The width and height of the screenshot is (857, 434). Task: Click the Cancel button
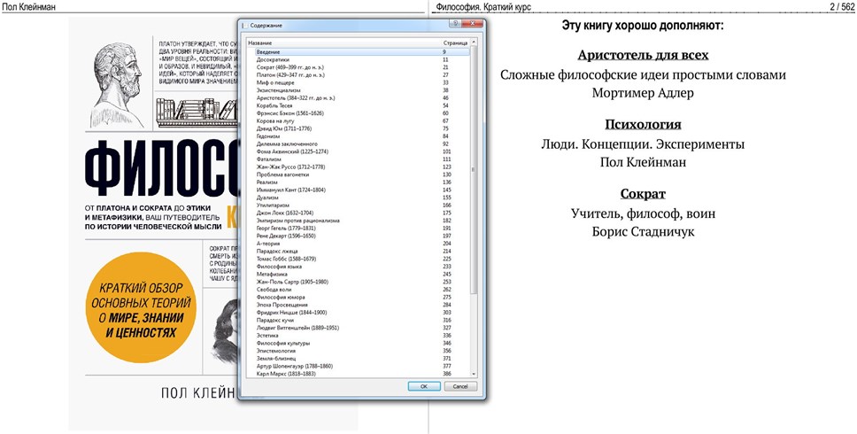point(460,386)
